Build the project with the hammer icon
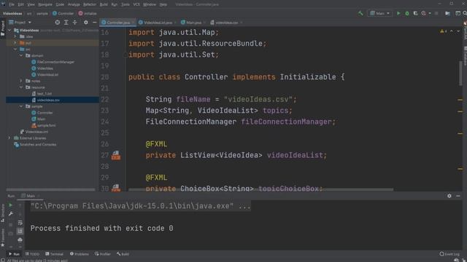467x262 pixels. (360, 13)
